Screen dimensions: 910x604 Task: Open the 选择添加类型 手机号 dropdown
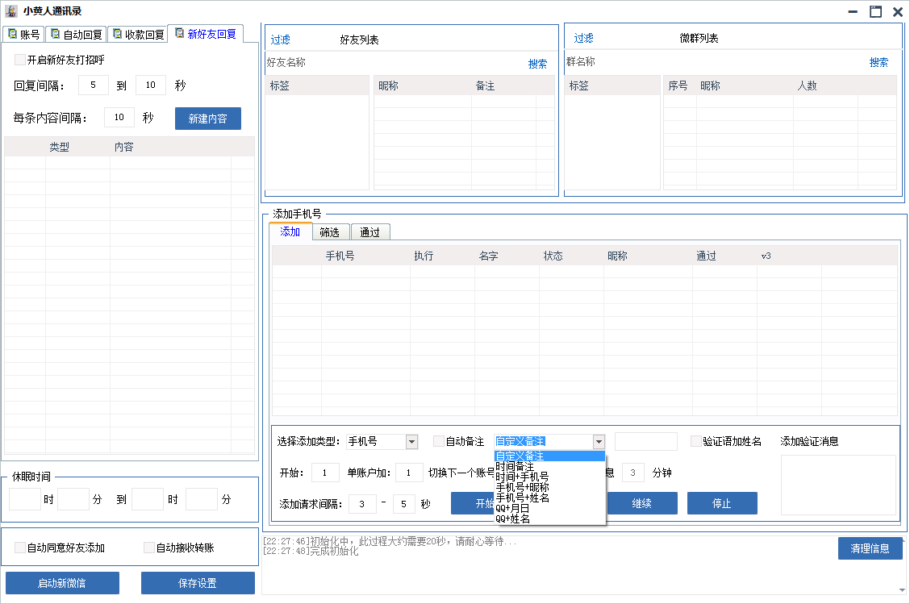(x=411, y=441)
